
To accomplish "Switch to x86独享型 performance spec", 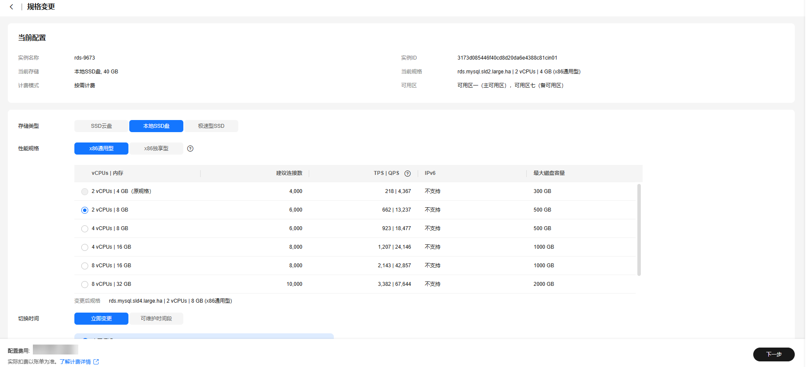I will (x=156, y=149).
